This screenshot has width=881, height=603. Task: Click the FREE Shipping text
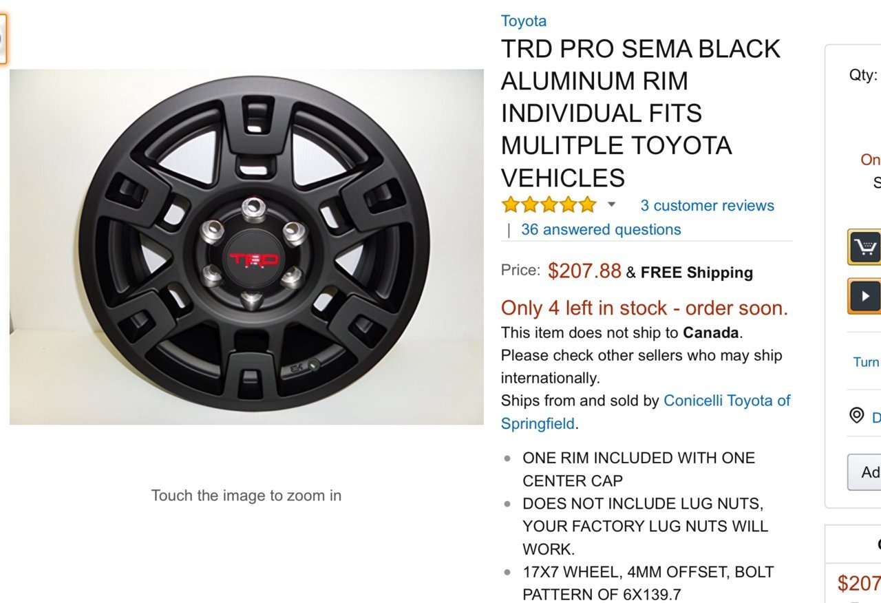coord(697,273)
